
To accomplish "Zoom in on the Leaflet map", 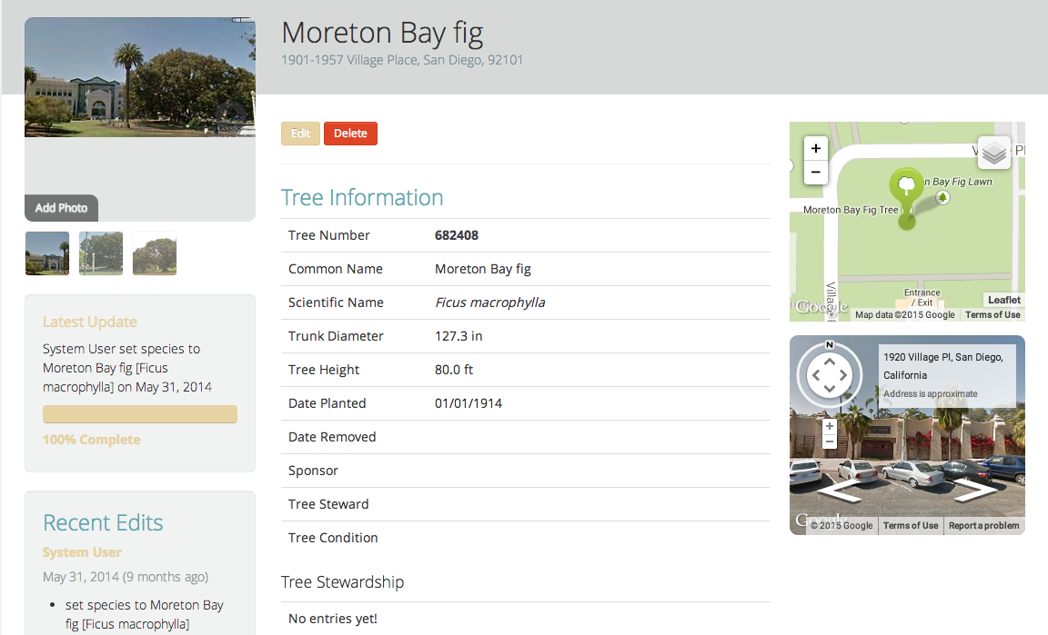I will 815,148.
